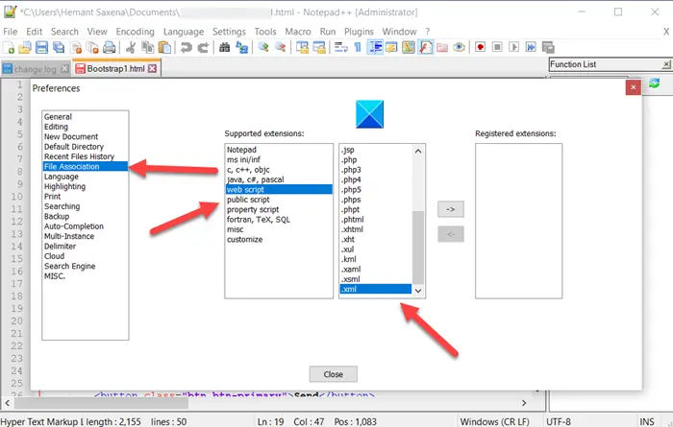This screenshot has height=427, width=673.
Task: Click the Close All toolbar icon
Action: tap(92, 47)
